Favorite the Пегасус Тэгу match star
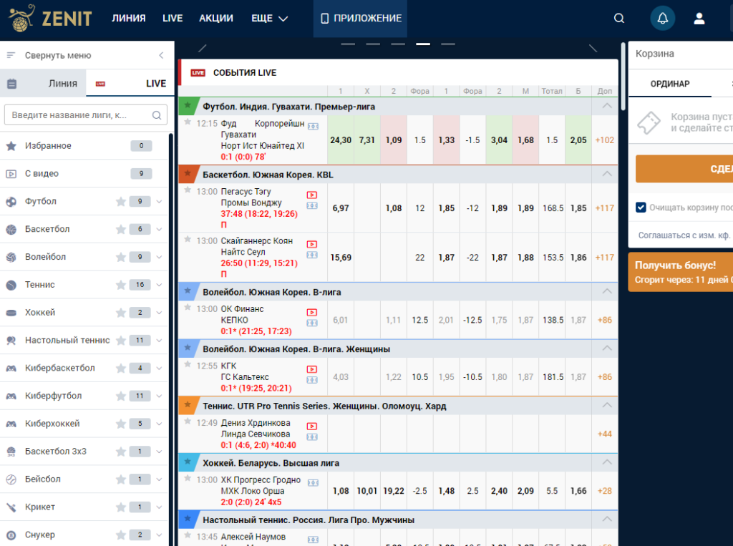The height and width of the screenshot is (546, 733). tap(188, 190)
